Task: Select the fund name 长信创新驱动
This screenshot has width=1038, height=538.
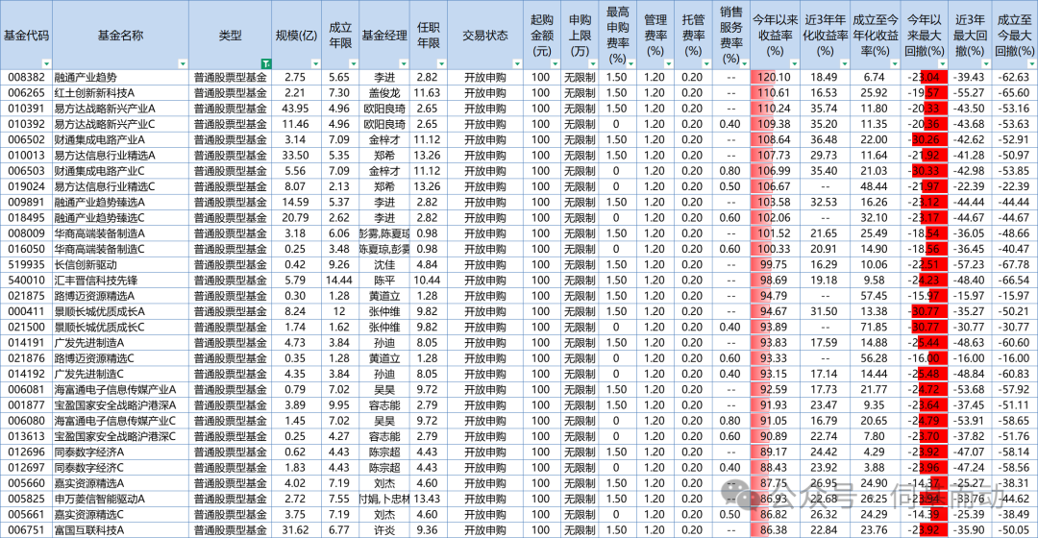Action: click(x=86, y=265)
